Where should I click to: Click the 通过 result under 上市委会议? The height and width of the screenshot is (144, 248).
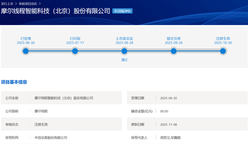coord(124,60)
